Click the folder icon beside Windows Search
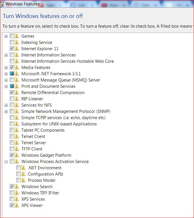Screen dimensions: 194x218 click(x=17, y=186)
